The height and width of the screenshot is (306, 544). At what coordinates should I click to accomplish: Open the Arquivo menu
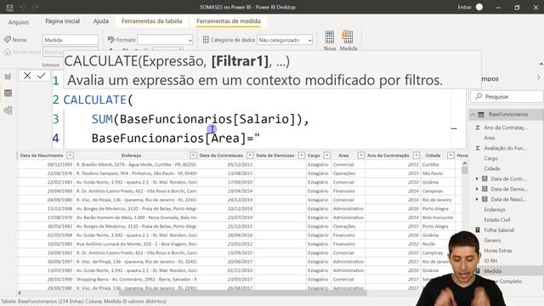coord(19,22)
